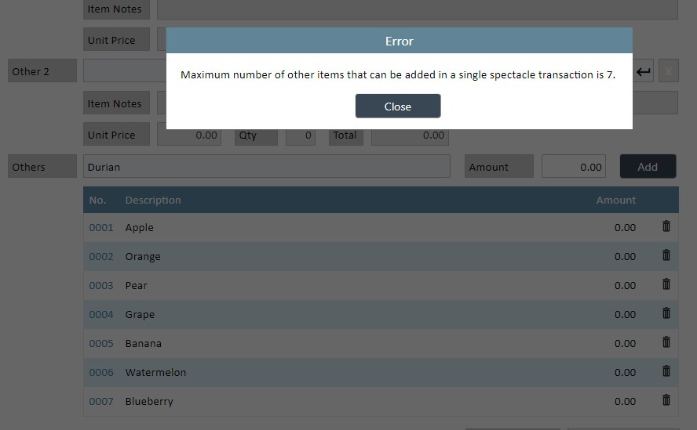This screenshot has height=430, width=697.
Task: Select the 0002 row number
Action: 101,256
